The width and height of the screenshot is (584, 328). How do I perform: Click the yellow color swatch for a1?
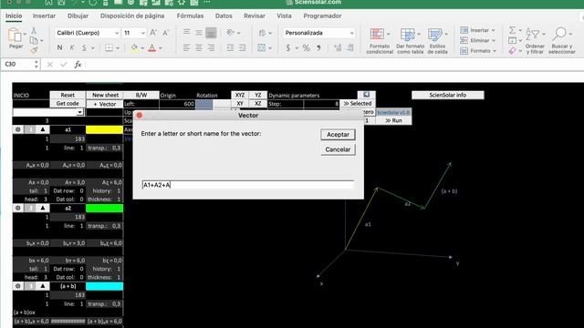pyautogui.click(x=104, y=129)
